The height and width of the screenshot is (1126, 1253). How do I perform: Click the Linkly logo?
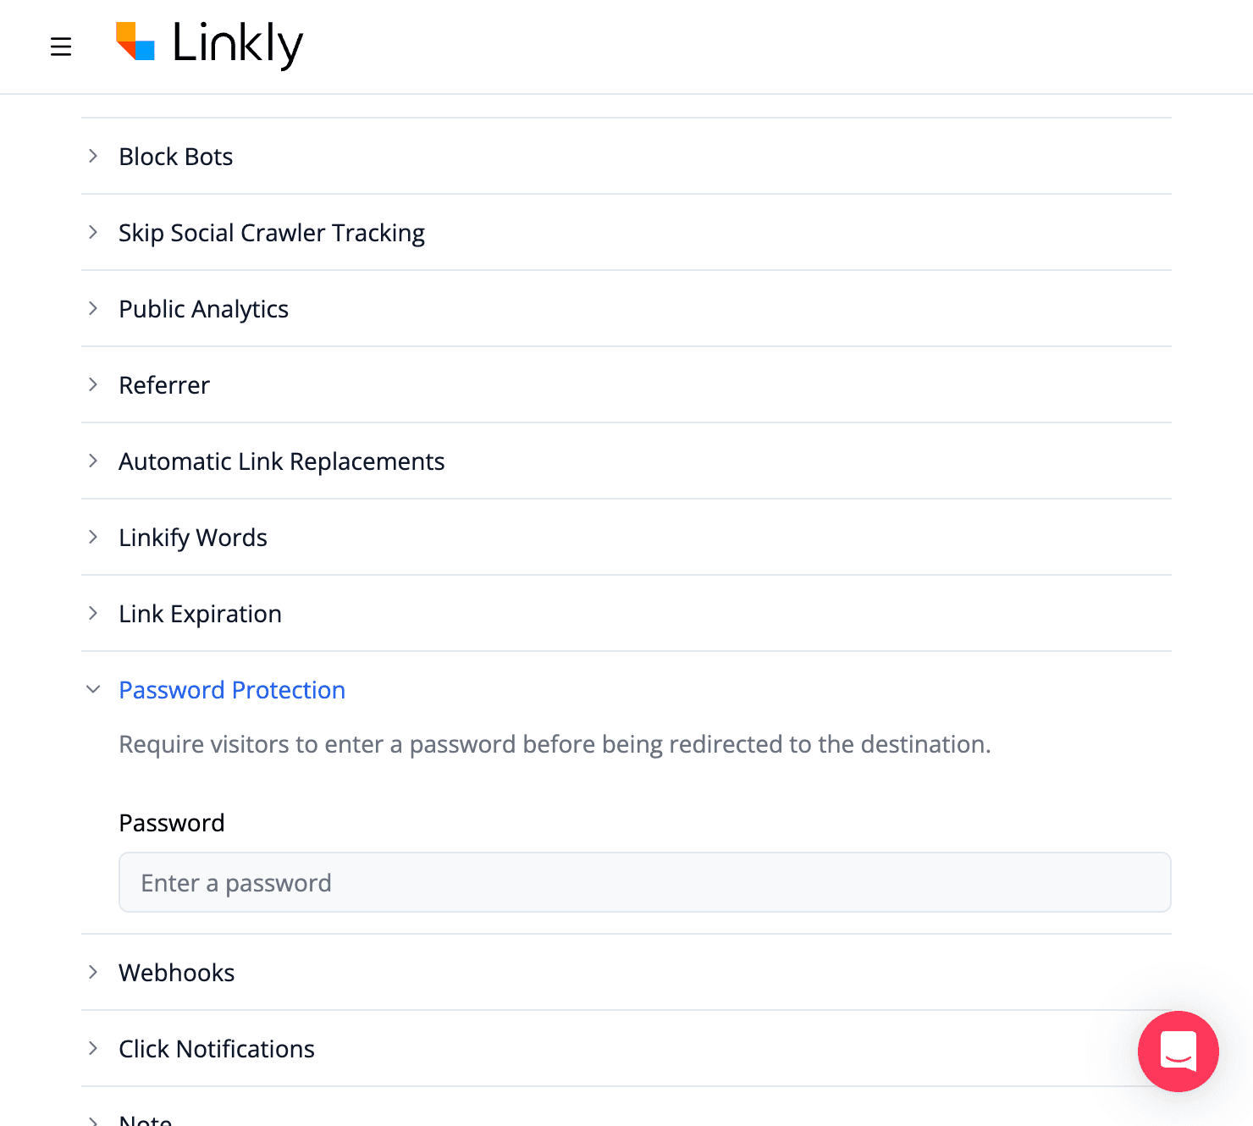point(209,45)
